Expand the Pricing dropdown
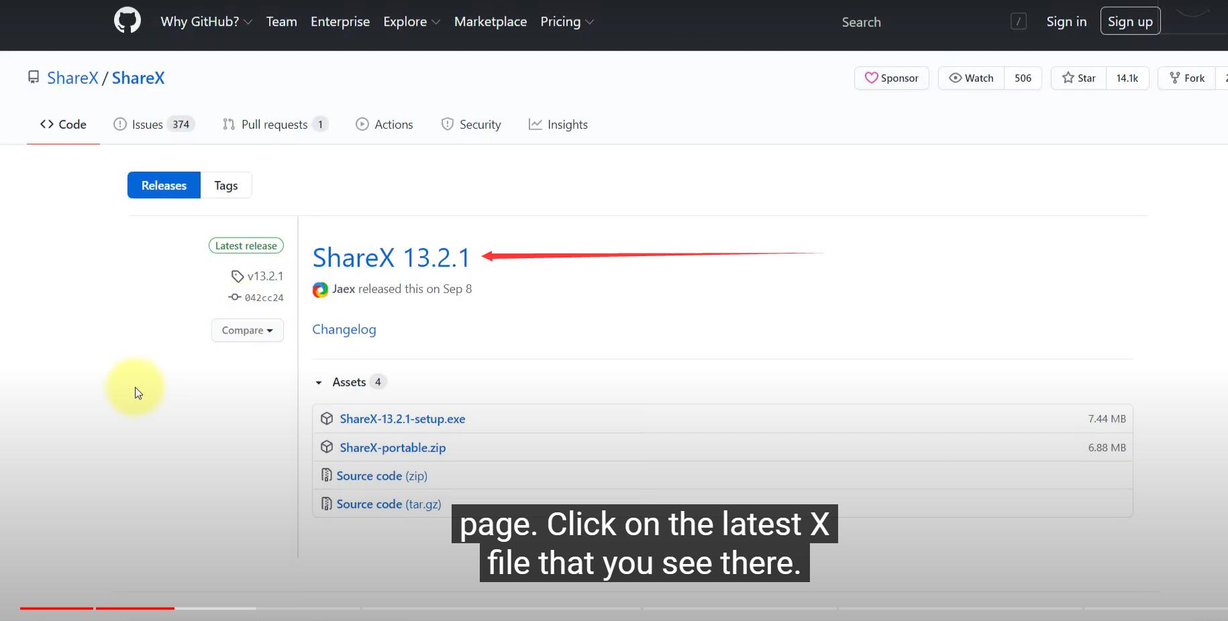 (x=567, y=21)
